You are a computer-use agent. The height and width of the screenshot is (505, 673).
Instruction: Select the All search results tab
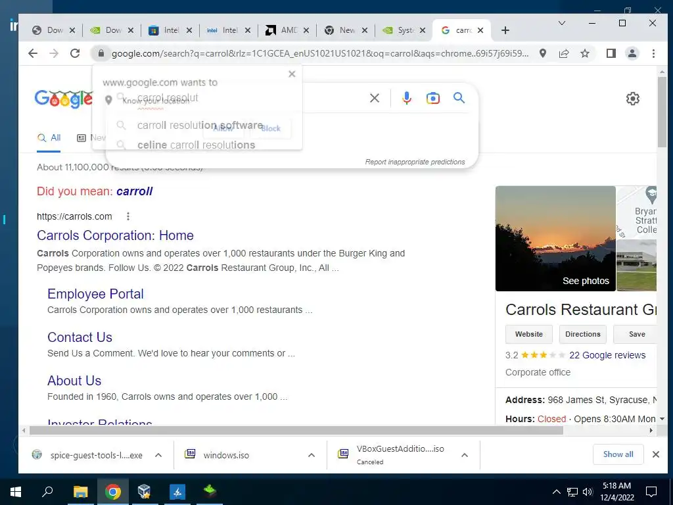coord(49,138)
